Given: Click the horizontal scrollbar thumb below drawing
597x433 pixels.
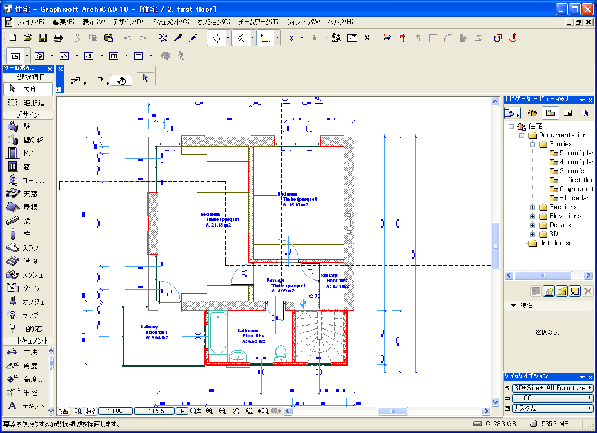Looking at the screenshot, I should point(393,411).
